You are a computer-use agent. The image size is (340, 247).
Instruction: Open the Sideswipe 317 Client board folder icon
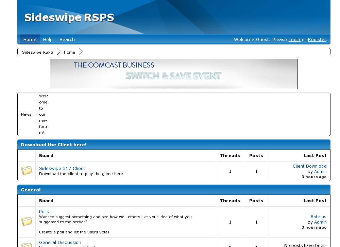click(x=27, y=171)
